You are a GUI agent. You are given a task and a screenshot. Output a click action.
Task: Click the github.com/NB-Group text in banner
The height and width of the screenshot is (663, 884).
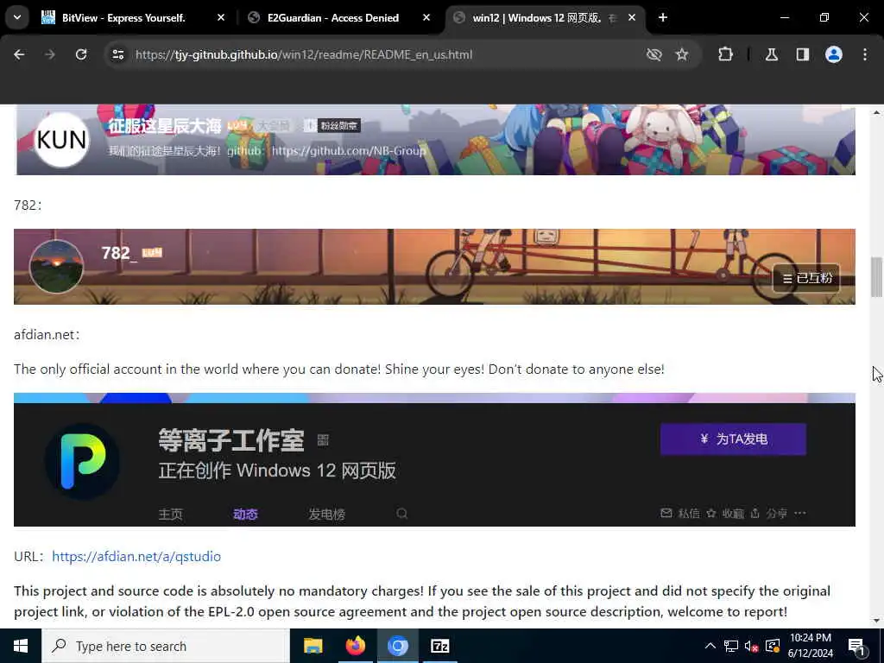(349, 150)
